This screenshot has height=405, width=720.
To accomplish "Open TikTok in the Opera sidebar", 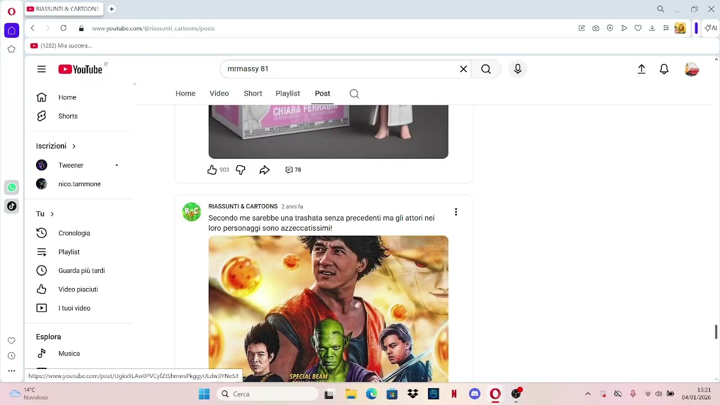I will coord(12,206).
